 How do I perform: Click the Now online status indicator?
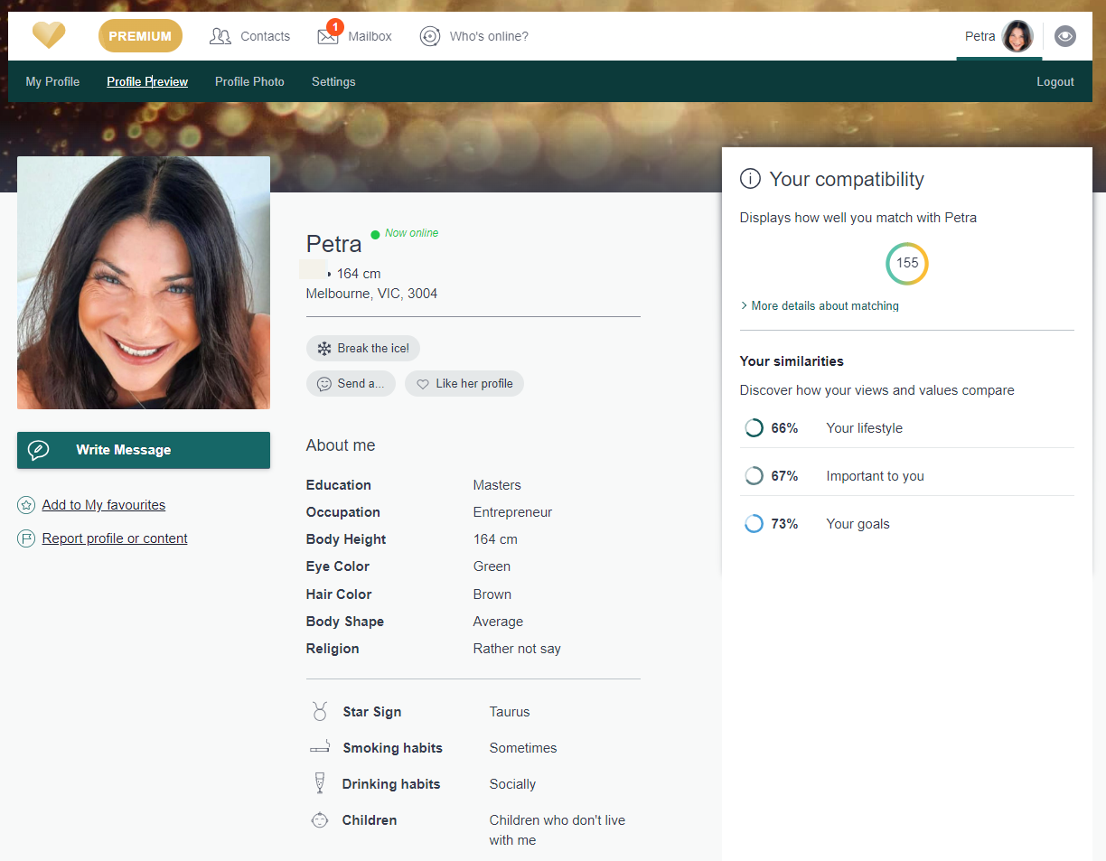coord(405,233)
